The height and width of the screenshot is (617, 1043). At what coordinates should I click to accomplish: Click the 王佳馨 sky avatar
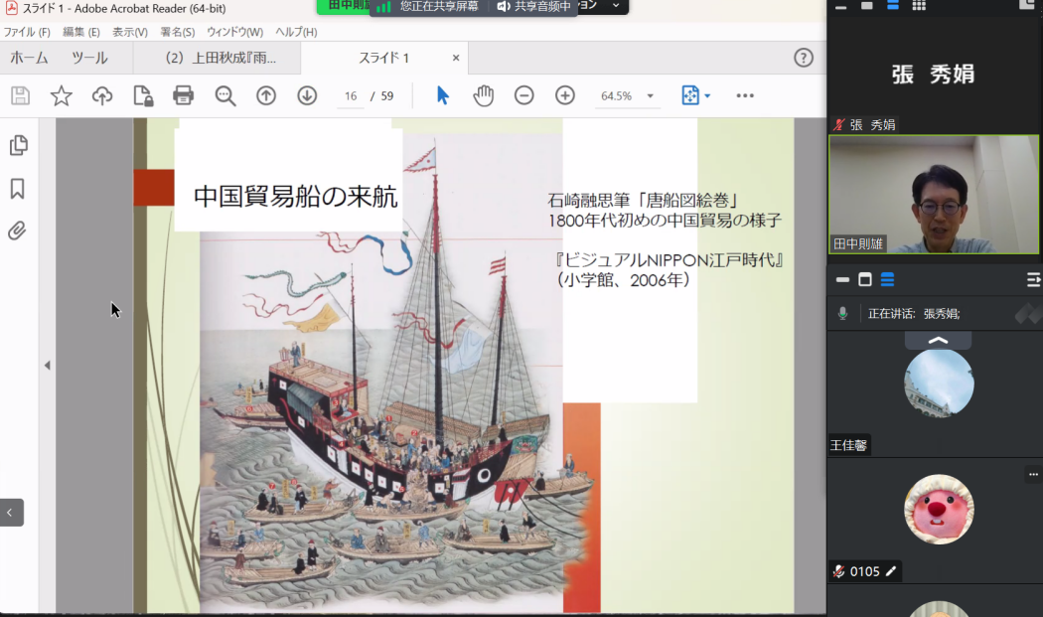pos(939,385)
